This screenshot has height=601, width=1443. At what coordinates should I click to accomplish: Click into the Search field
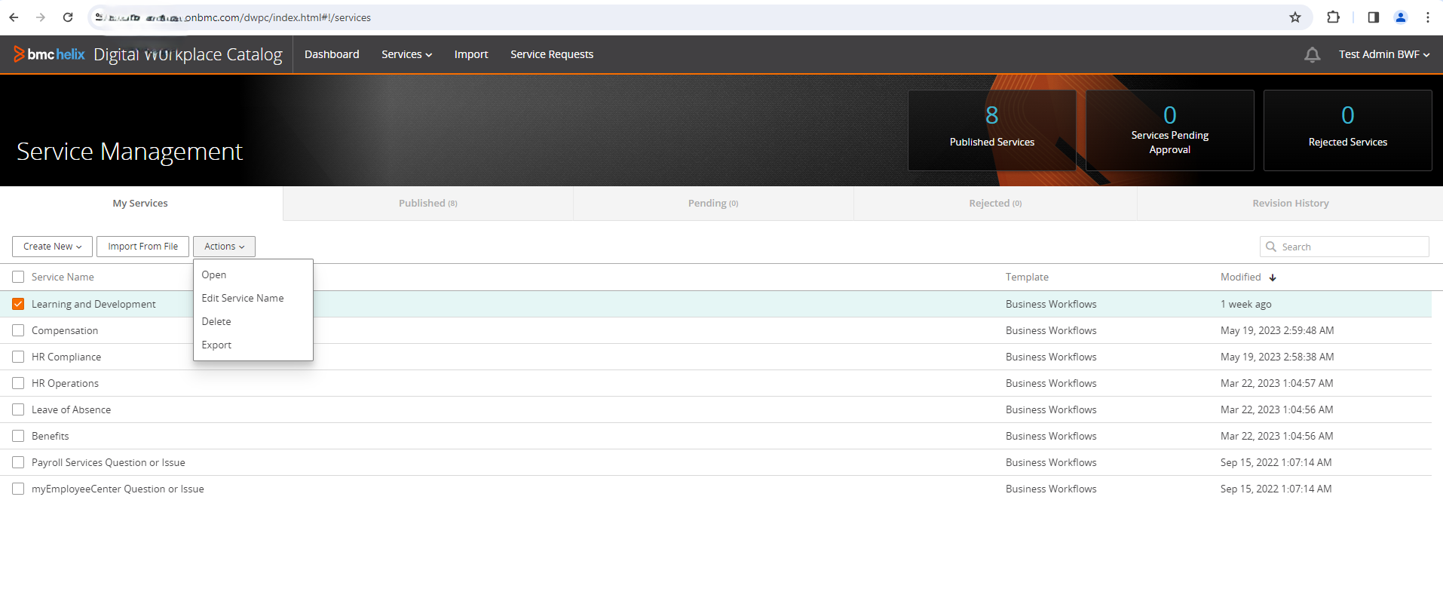coord(1344,247)
